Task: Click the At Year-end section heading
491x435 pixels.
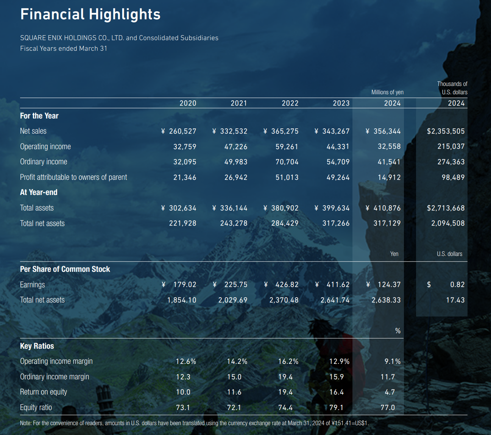Action: click(x=39, y=192)
